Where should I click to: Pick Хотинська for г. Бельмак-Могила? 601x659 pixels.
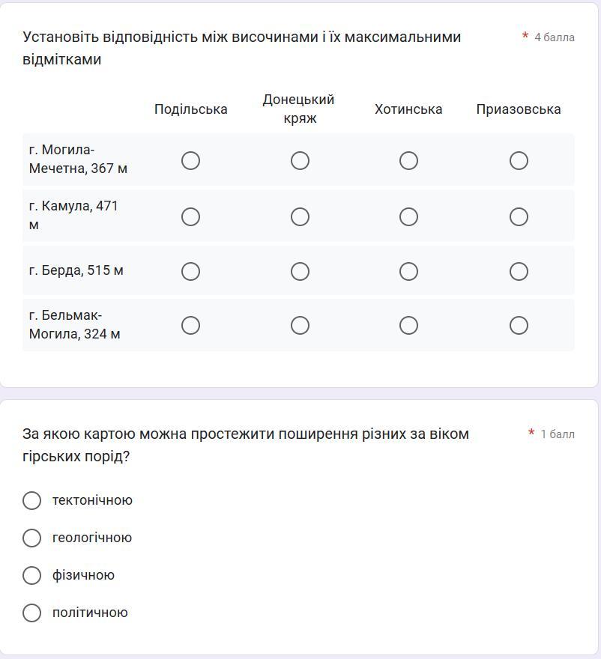pyautogui.click(x=408, y=325)
